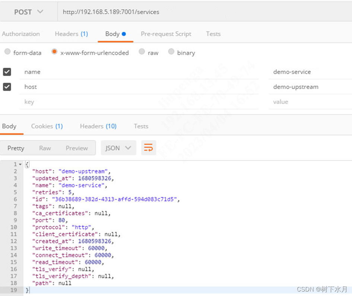This screenshot has width=352, height=296.
Task: Open the response Headers (10) tab
Action: point(98,126)
